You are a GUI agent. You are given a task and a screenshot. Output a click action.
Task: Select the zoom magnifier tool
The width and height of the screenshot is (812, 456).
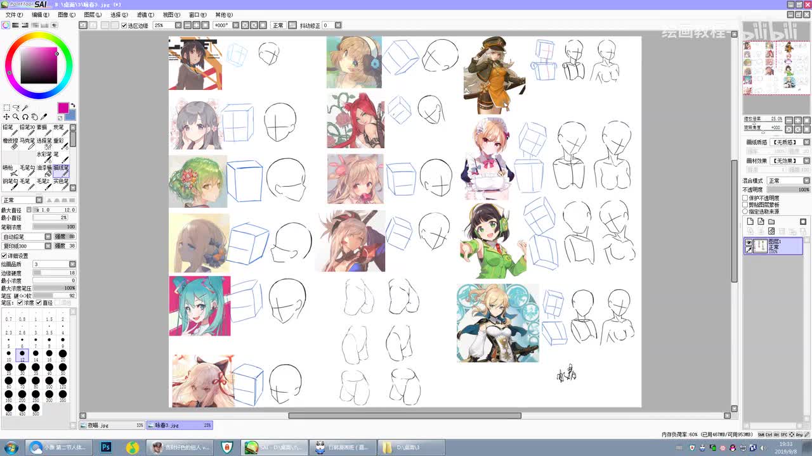[16, 117]
